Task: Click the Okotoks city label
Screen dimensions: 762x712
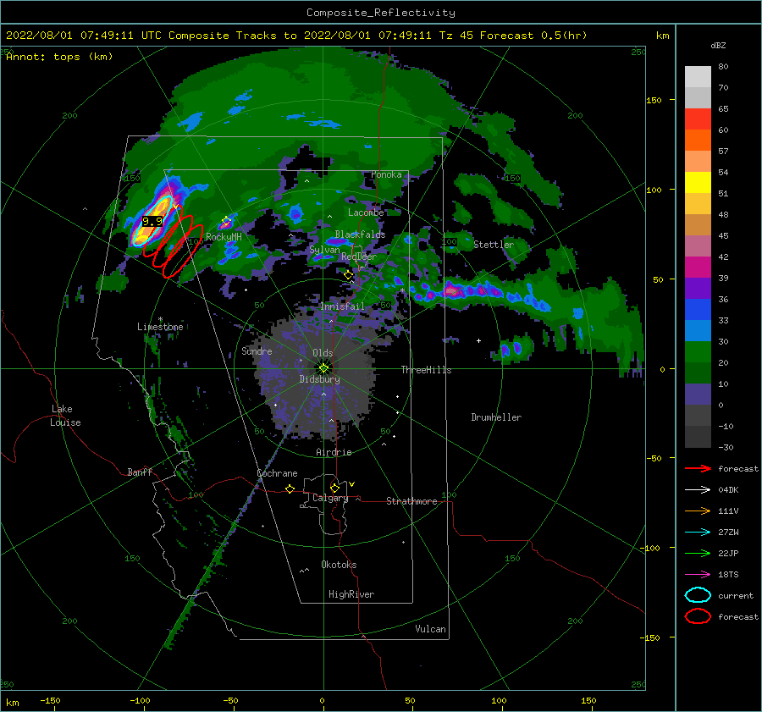Action: (339, 565)
